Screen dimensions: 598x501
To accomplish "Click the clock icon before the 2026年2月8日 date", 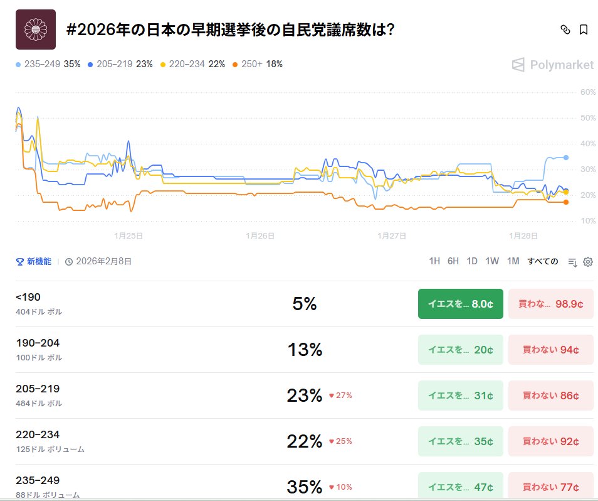I will pos(69,262).
